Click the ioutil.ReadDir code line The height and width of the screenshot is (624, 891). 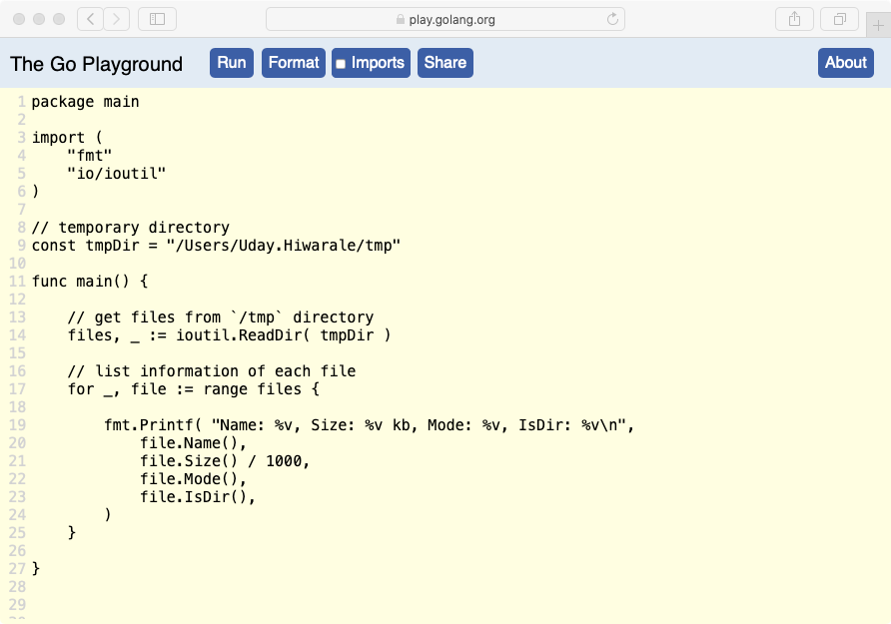click(229, 335)
